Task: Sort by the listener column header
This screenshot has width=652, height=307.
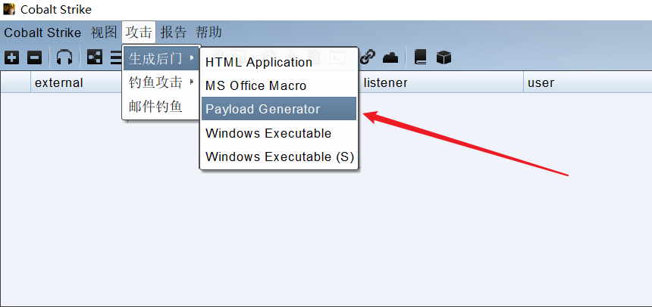Action: tap(385, 82)
